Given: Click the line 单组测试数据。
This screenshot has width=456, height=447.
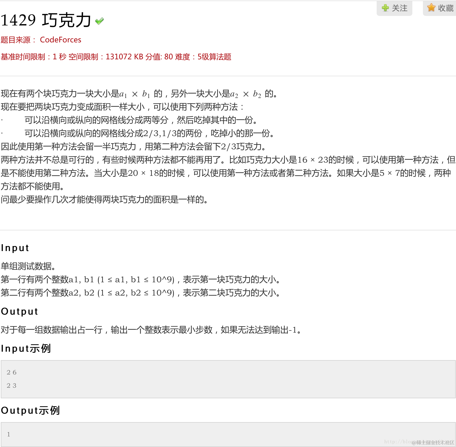Looking at the screenshot, I should tap(28, 266).
